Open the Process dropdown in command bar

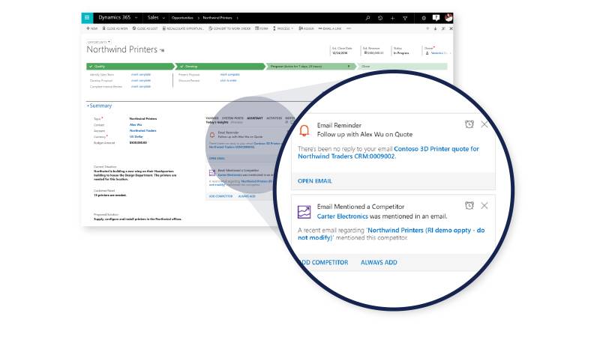click(283, 28)
